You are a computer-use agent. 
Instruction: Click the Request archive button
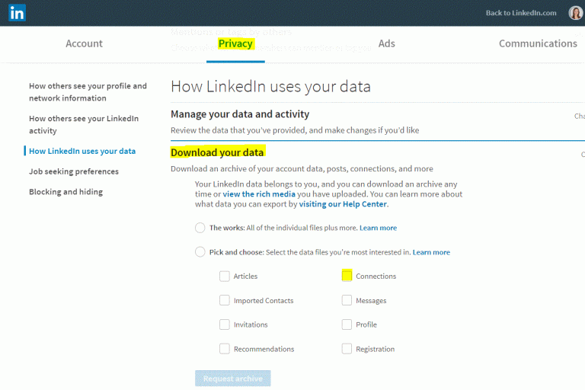233,379
